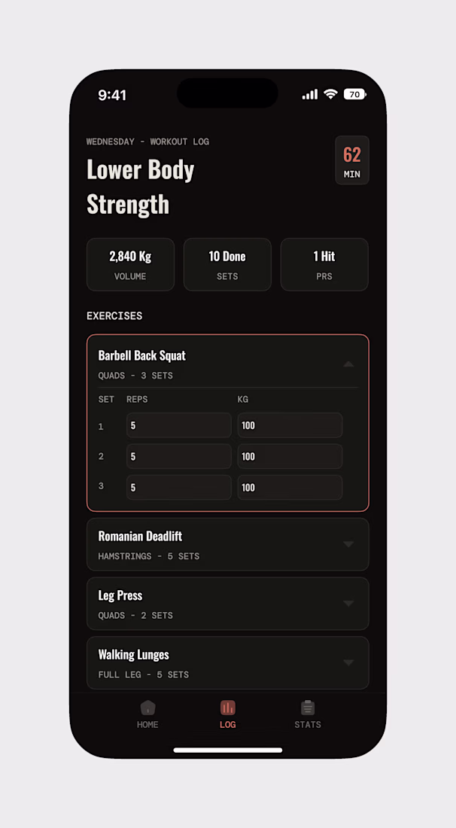
Task: Tap the Wi-Fi status icon
Action: [x=330, y=94]
